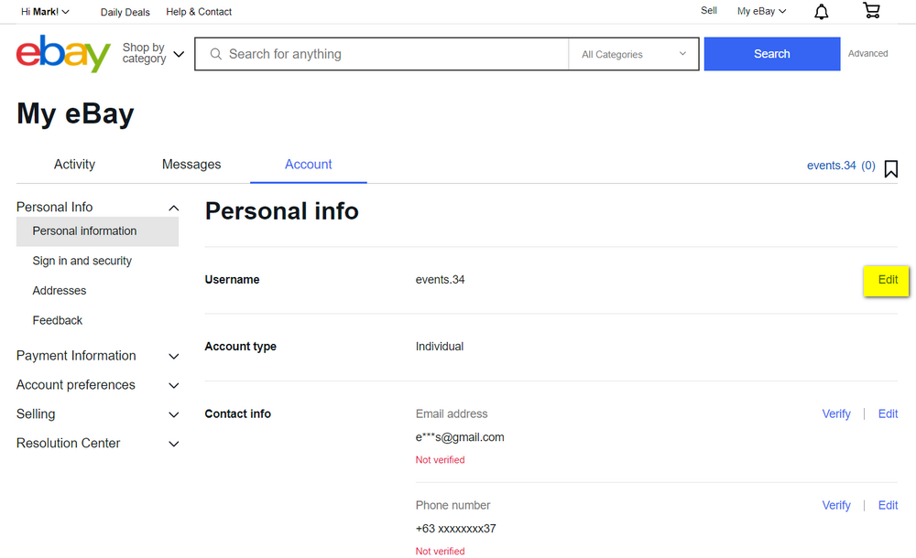
Task: Open Feedback in sidebar
Action: tap(57, 320)
